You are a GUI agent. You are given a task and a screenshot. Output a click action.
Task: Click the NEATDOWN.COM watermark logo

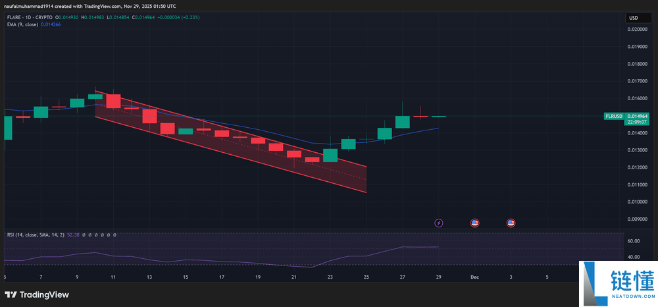click(x=617, y=283)
